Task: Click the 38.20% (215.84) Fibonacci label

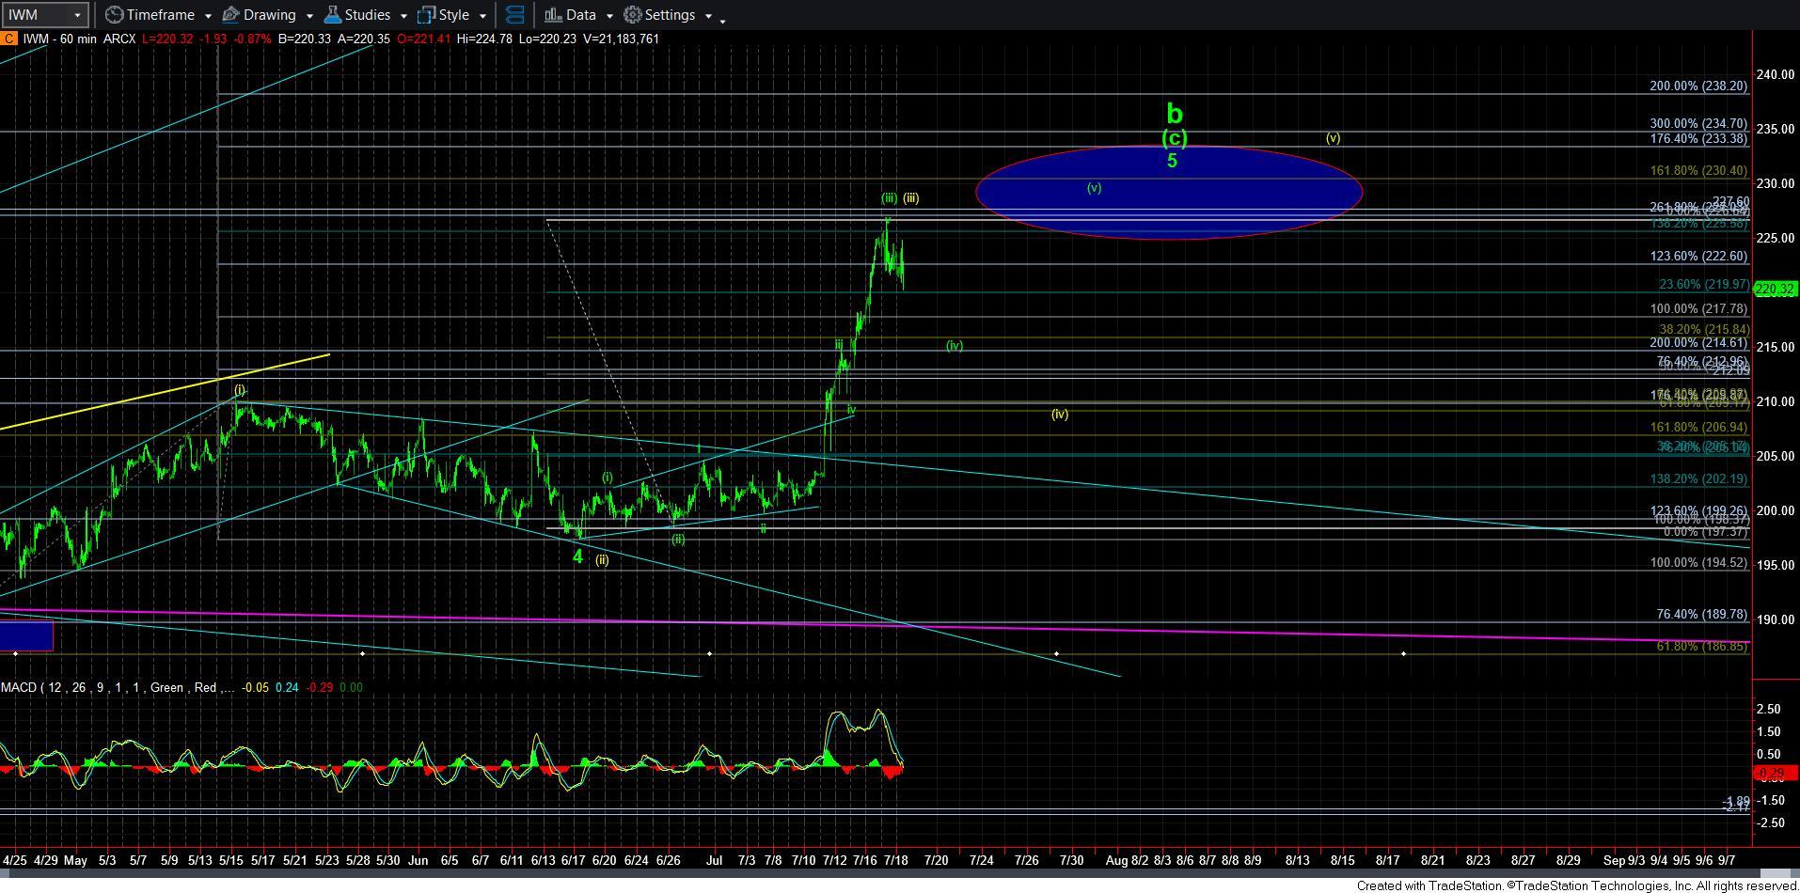Action: pos(1703,330)
